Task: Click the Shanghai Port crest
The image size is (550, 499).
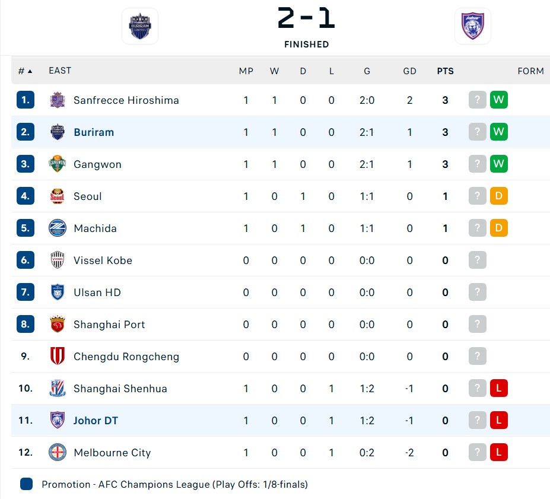Action: pos(58,325)
